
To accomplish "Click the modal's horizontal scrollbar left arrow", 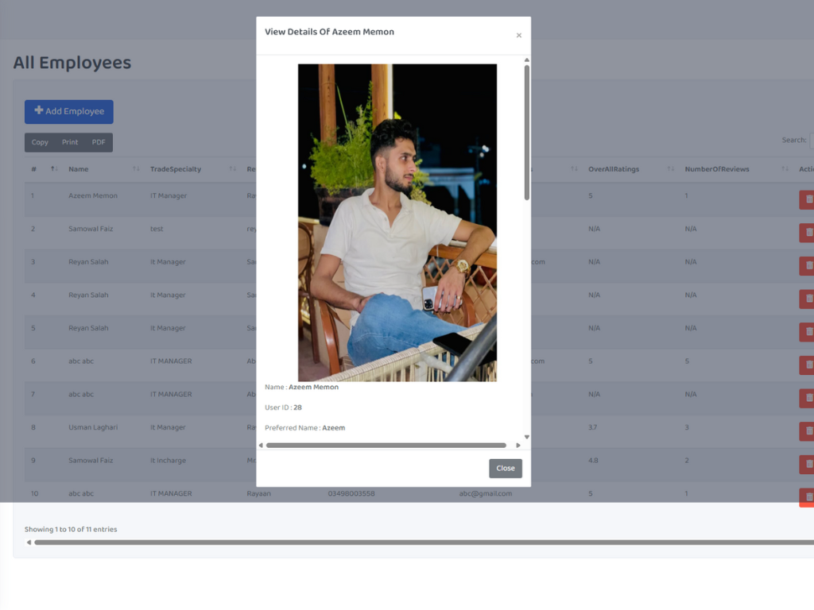I will point(261,446).
